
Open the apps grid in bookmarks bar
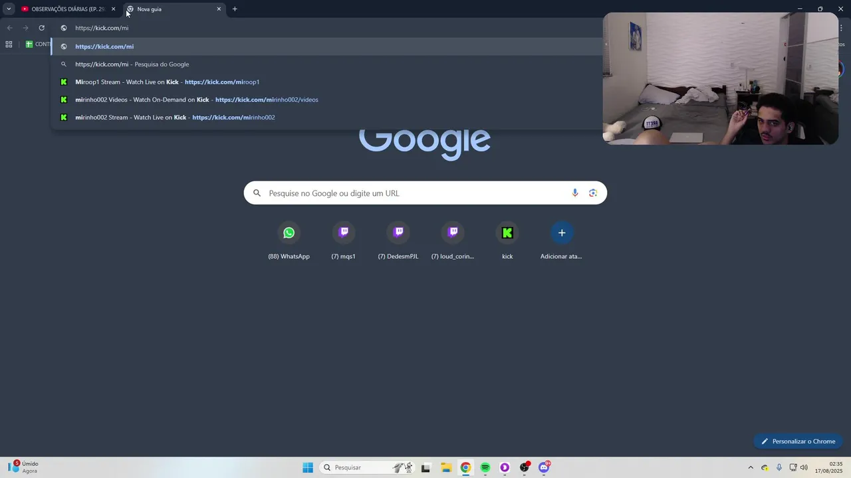tap(9, 44)
